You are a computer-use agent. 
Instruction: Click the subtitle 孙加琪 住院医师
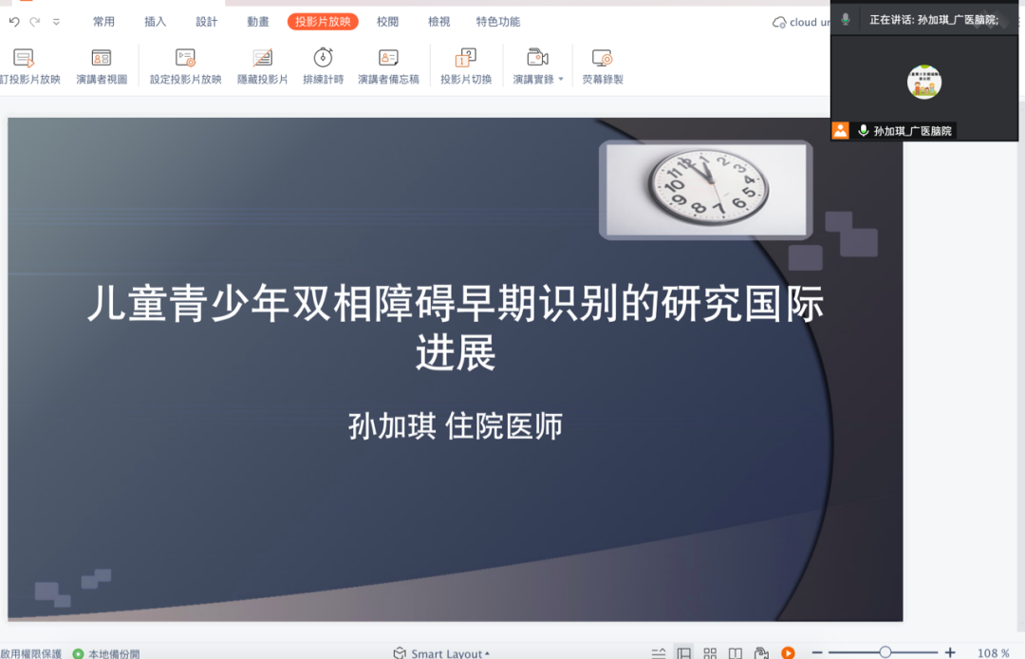pos(456,426)
